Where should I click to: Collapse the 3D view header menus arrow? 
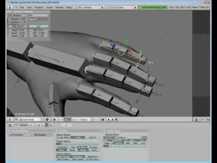[16, 120]
